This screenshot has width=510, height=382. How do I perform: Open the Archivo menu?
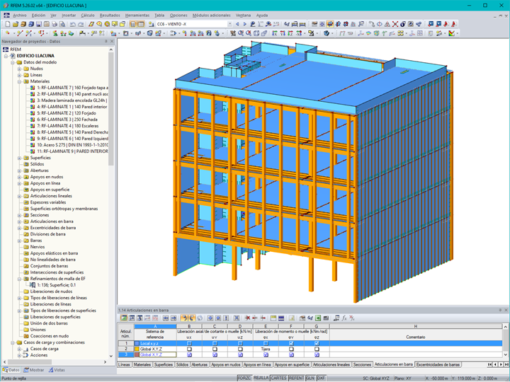coord(20,16)
